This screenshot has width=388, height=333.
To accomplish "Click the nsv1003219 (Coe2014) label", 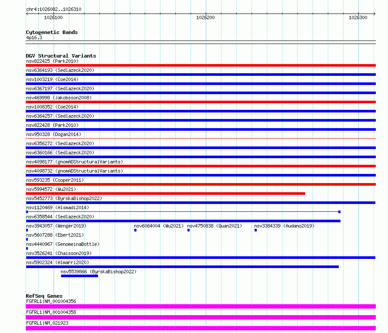I will [x=52, y=79].
